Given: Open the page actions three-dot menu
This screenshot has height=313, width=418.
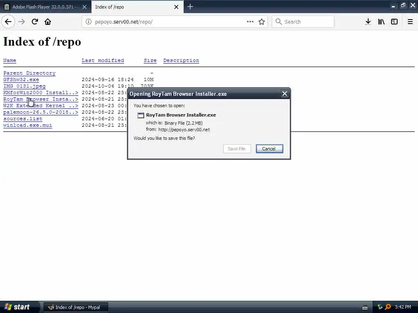Looking at the screenshot, I should (250, 22).
